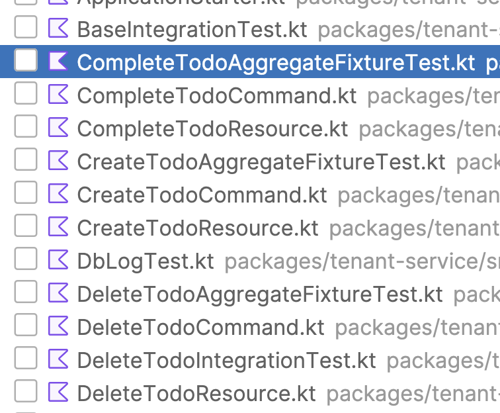Toggle the CreateTodoCommand.kt checkbox
The height and width of the screenshot is (413, 500).
point(26,194)
